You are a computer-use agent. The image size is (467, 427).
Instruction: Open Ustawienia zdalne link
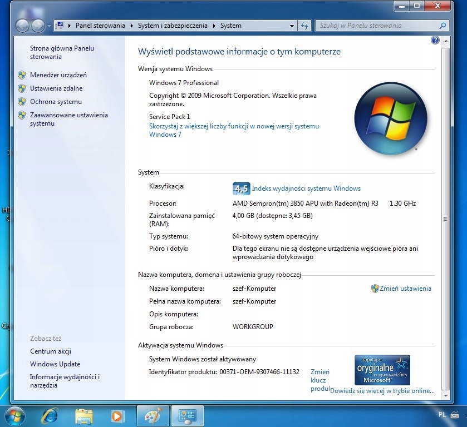[56, 88]
